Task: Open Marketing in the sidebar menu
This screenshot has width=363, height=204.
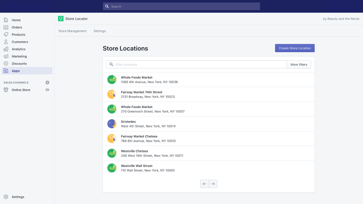Action: (x=27, y=56)
